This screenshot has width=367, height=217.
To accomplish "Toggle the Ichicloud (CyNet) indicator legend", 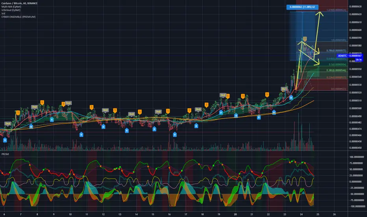I will 11,10.
